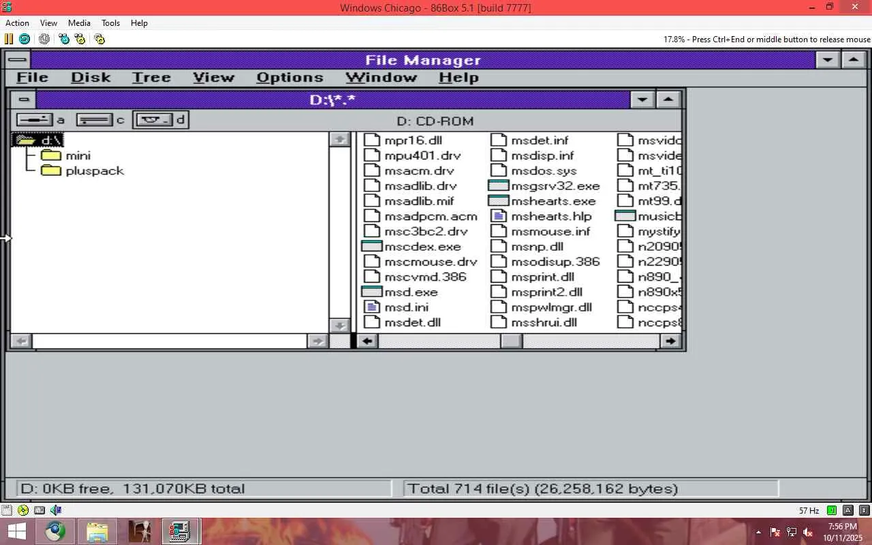Open the 86Box Action menu
The height and width of the screenshot is (545, 872).
pyautogui.click(x=17, y=22)
